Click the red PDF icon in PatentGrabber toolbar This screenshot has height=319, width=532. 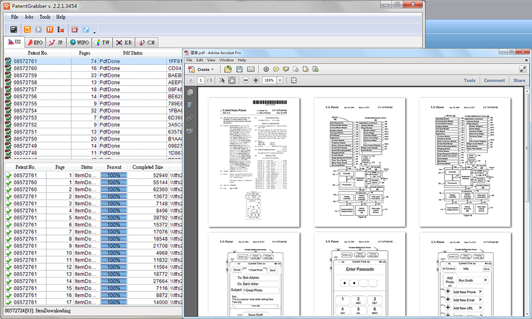pyautogui.click(x=74, y=29)
